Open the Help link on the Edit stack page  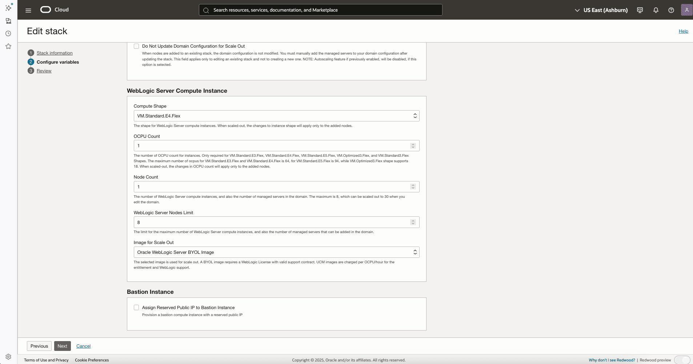click(684, 31)
